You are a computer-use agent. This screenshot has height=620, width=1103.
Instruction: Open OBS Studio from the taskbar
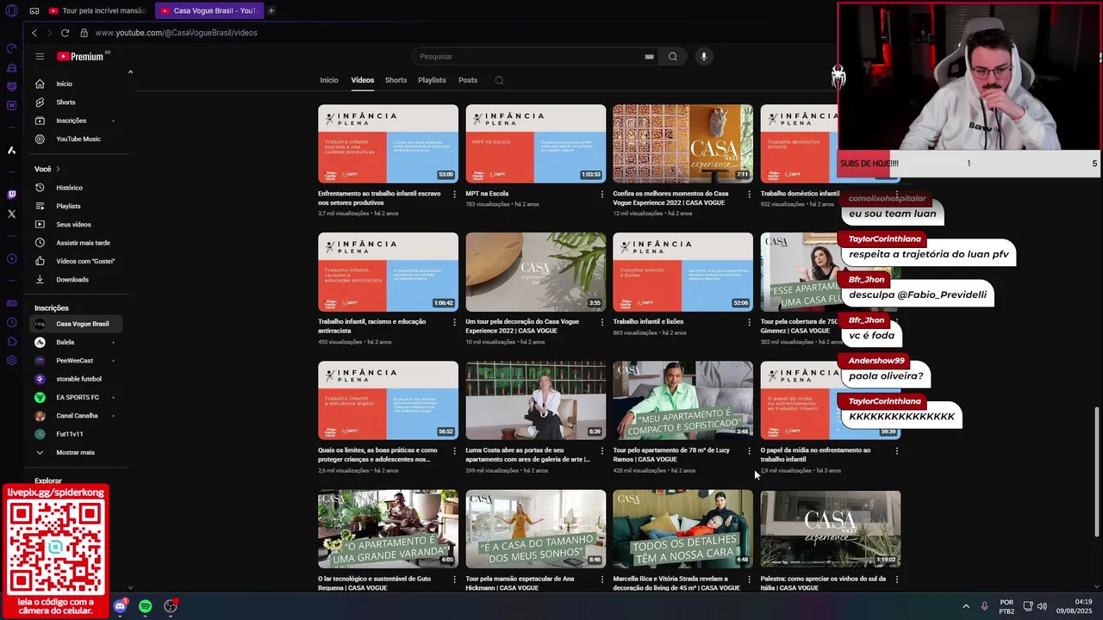click(171, 606)
